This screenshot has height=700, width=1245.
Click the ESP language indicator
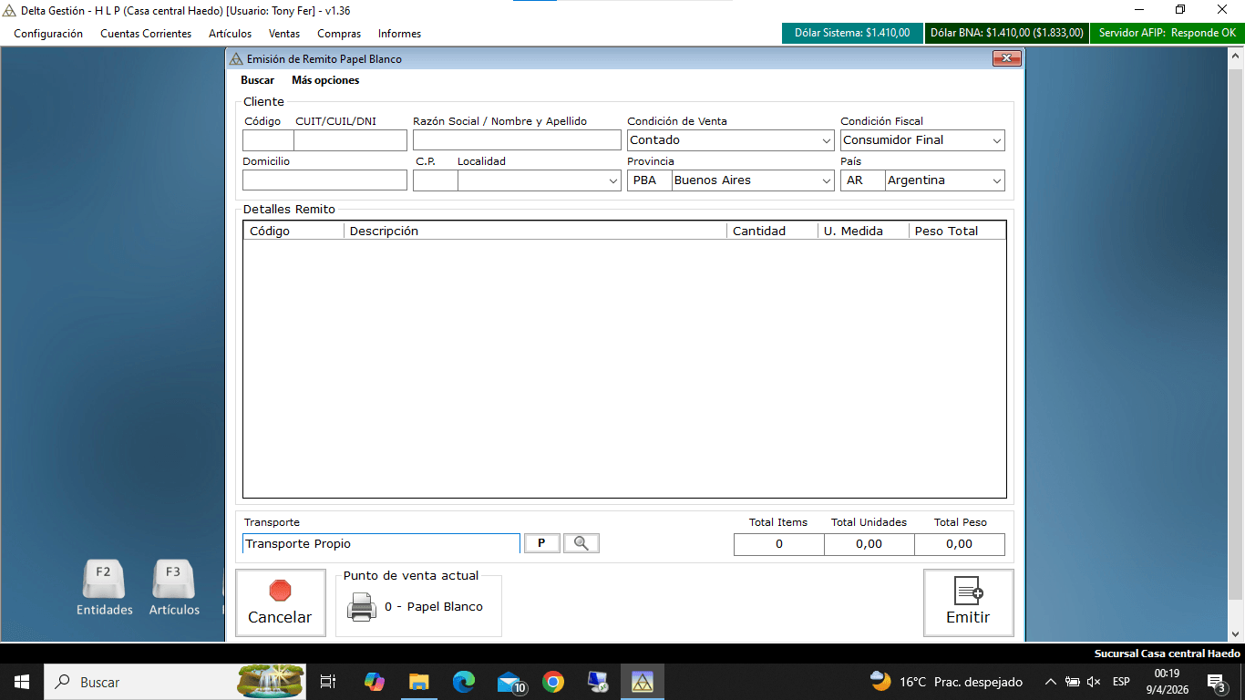[x=1121, y=682]
